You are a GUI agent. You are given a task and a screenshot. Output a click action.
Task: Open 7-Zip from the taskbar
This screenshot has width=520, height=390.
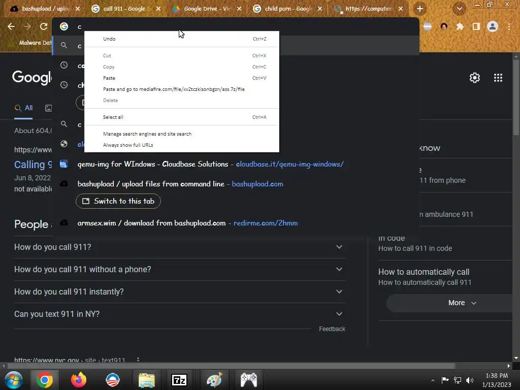coord(179,380)
